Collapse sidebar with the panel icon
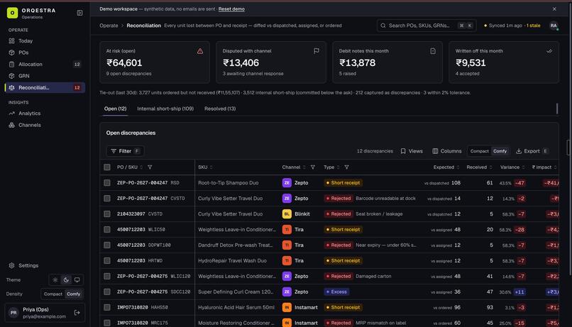Image resolution: width=572 pixels, height=327 pixels. click(x=79, y=13)
